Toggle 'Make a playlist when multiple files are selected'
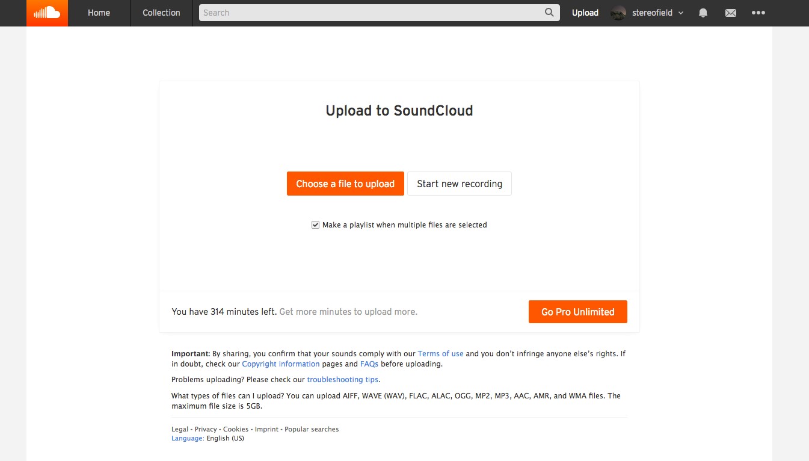Screen dimensions: 809x461 tap(315, 224)
